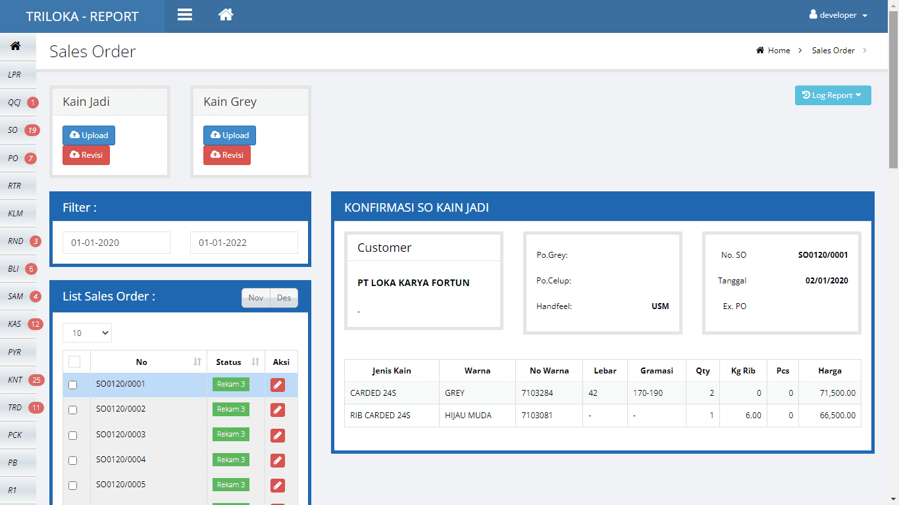Open the RND sidebar menu

[x=18, y=241]
